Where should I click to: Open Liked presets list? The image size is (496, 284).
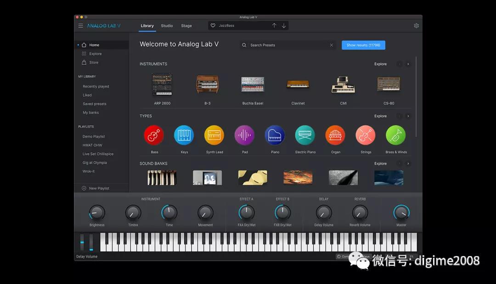(x=87, y=95)
